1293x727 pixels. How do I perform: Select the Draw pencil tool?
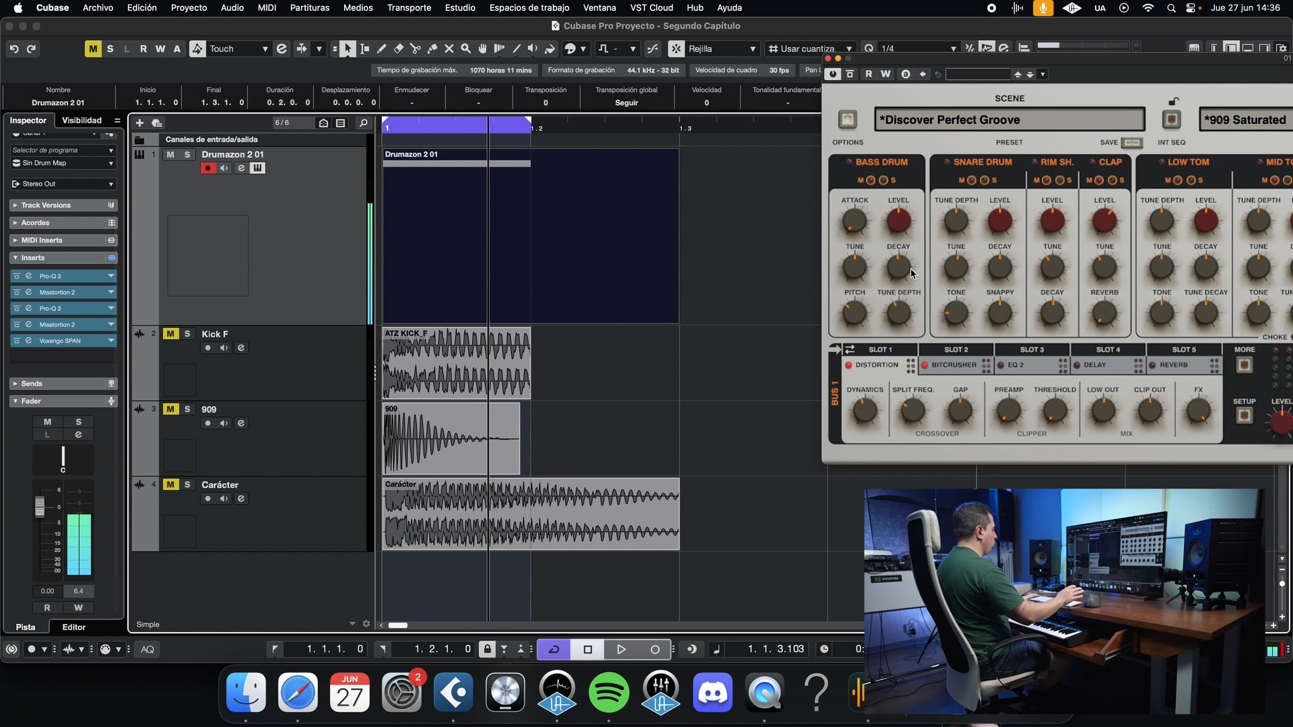381,48
